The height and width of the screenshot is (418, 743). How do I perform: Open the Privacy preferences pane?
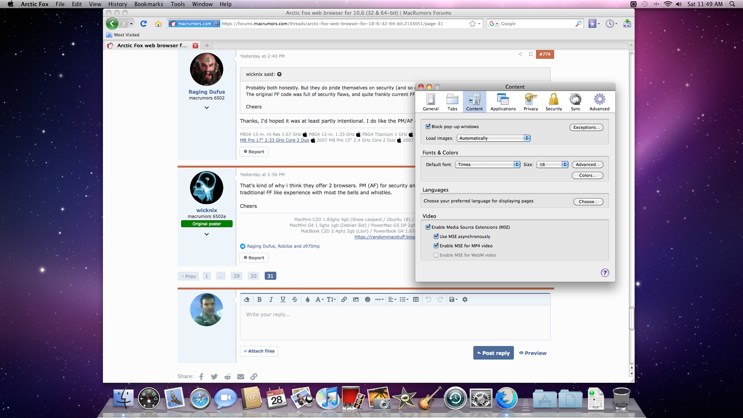click(531, 102)
